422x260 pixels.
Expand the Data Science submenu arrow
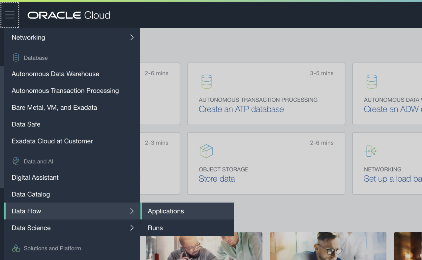pyautogui.click(x=132, y=228)
